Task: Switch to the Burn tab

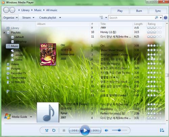Action: (139, 11)
